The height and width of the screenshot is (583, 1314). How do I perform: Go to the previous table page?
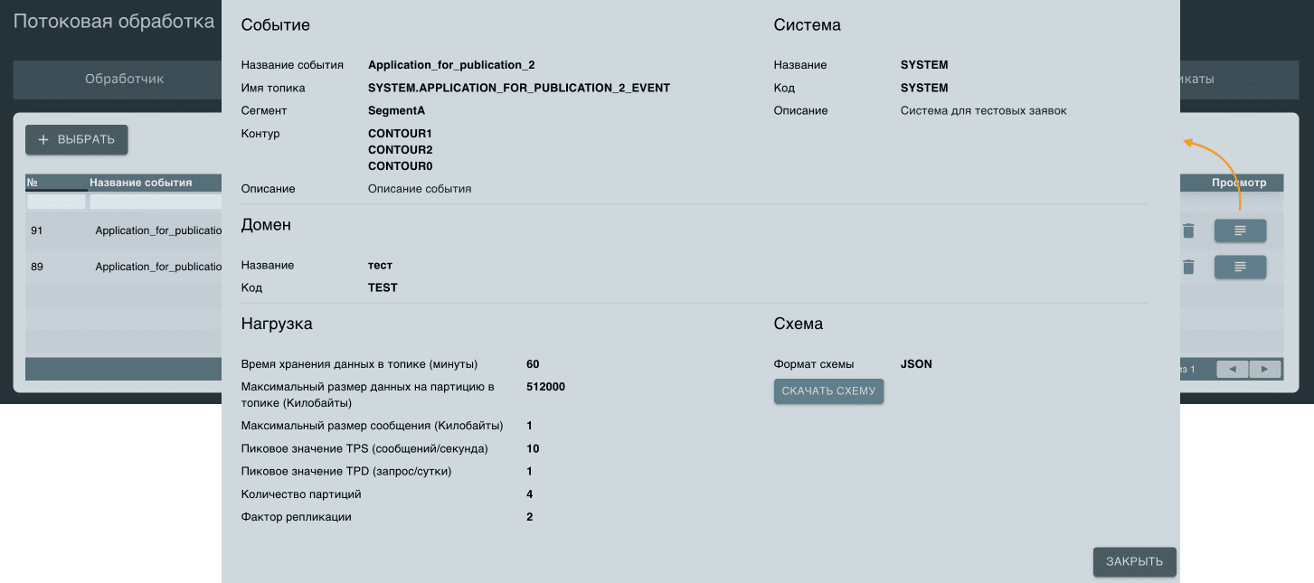click(x=1232, y=369)
